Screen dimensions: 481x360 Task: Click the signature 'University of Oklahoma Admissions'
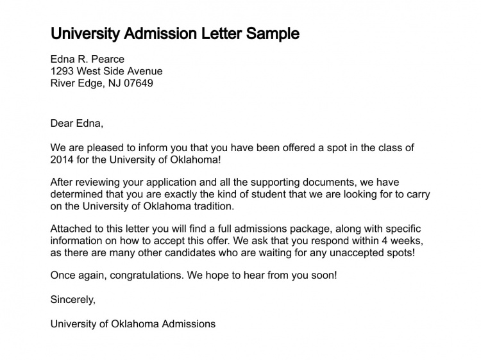pos(133,324)
